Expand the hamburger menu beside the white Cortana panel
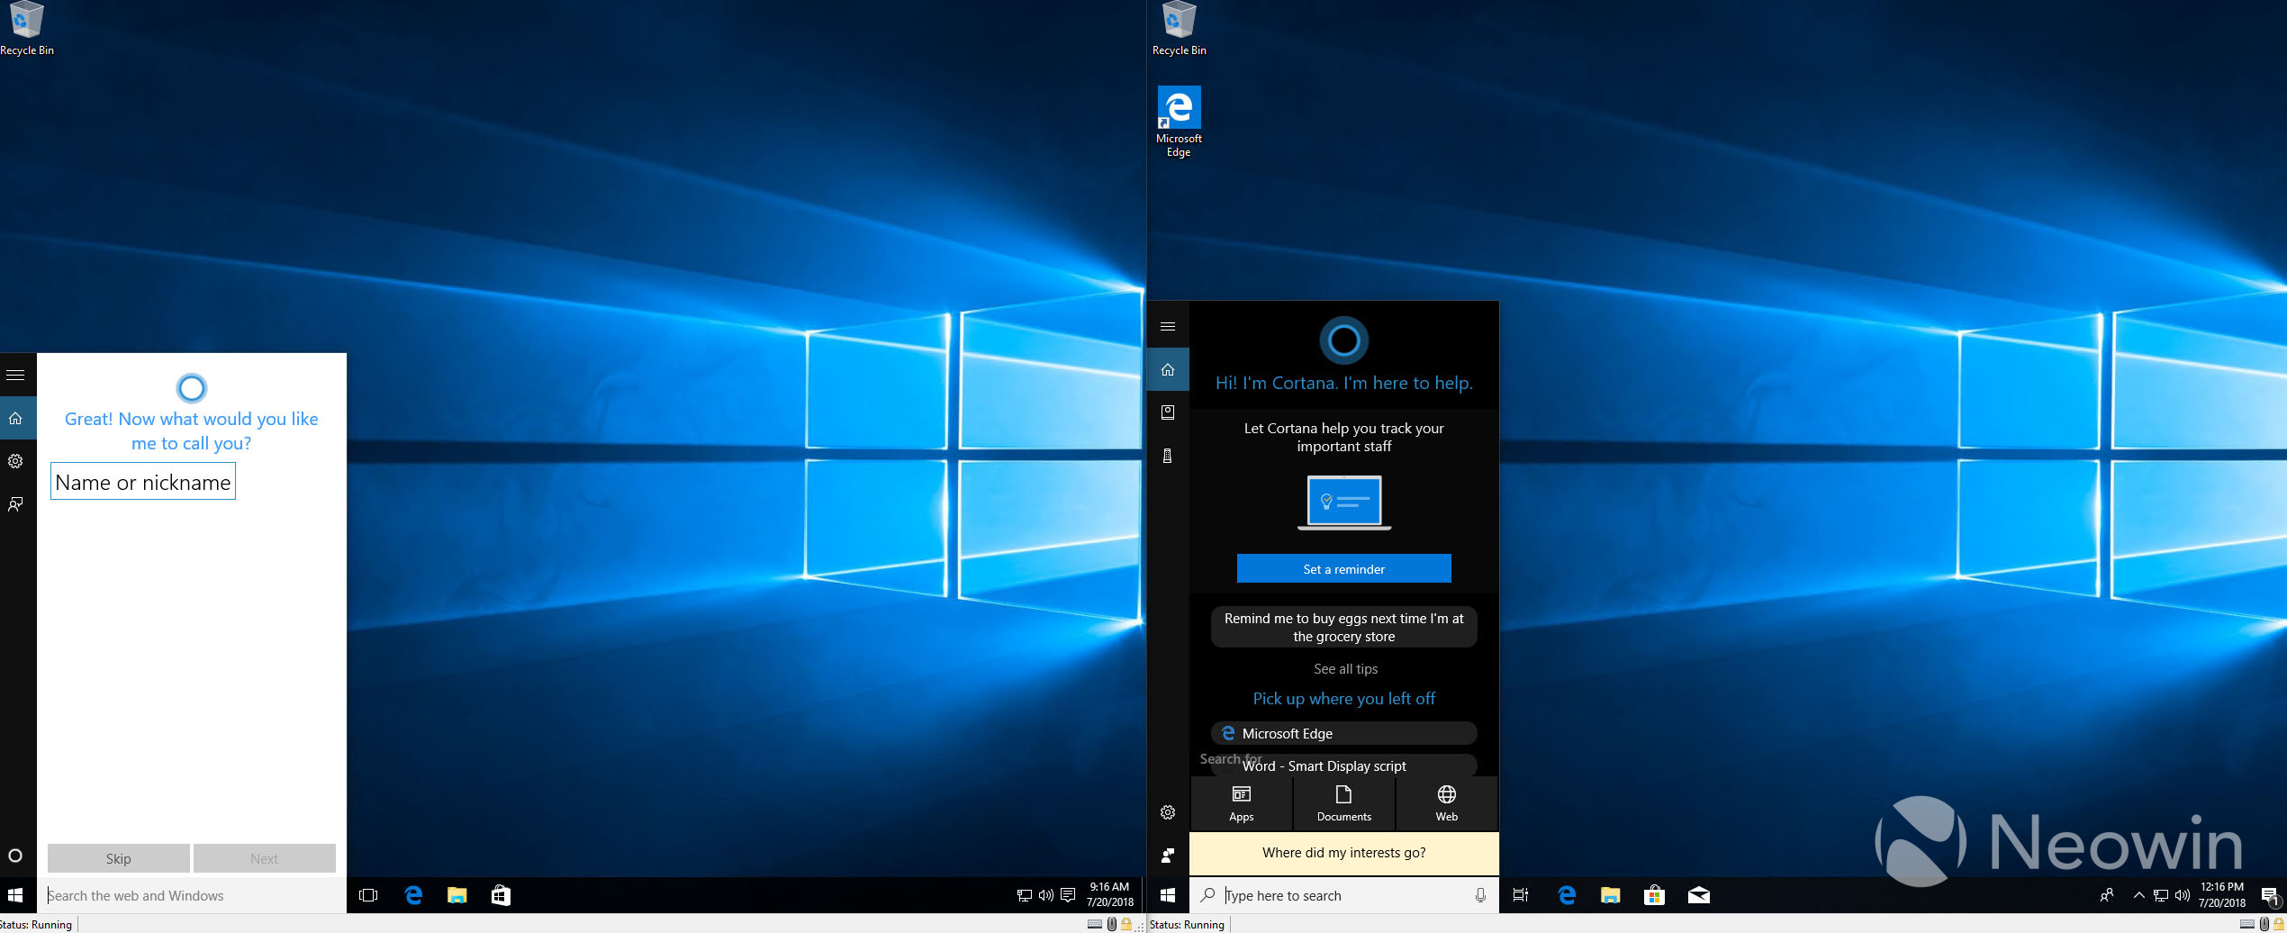 click(15, 375)
